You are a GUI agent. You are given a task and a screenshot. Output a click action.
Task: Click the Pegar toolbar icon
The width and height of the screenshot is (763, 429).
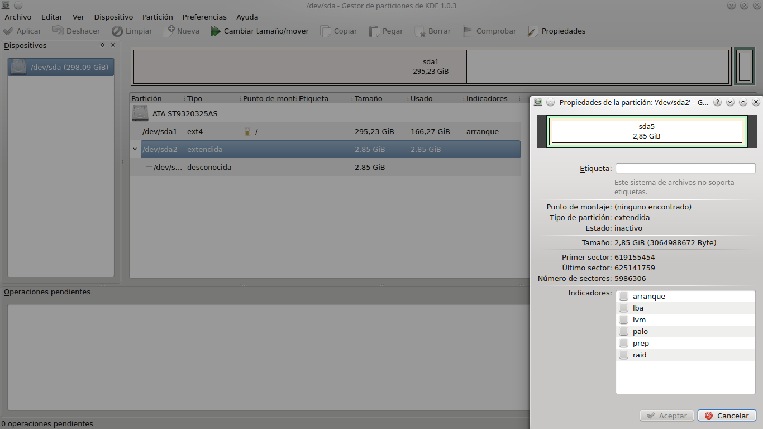tap(374, 31)
